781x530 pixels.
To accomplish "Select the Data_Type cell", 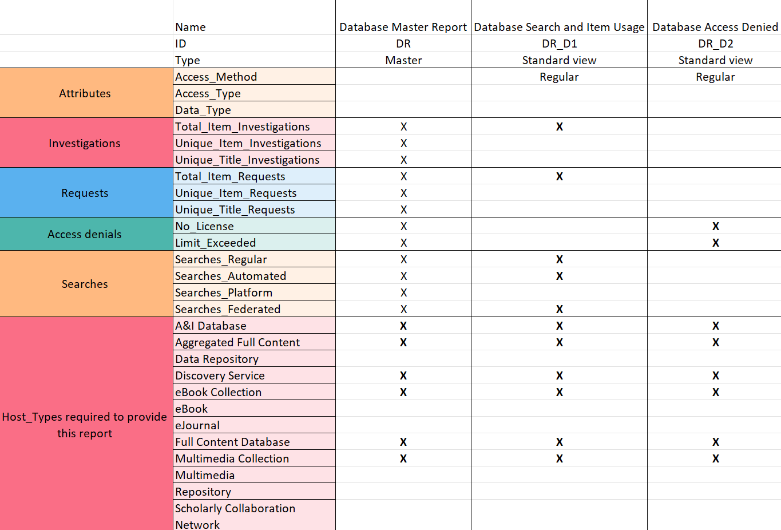I will [254, 110].
